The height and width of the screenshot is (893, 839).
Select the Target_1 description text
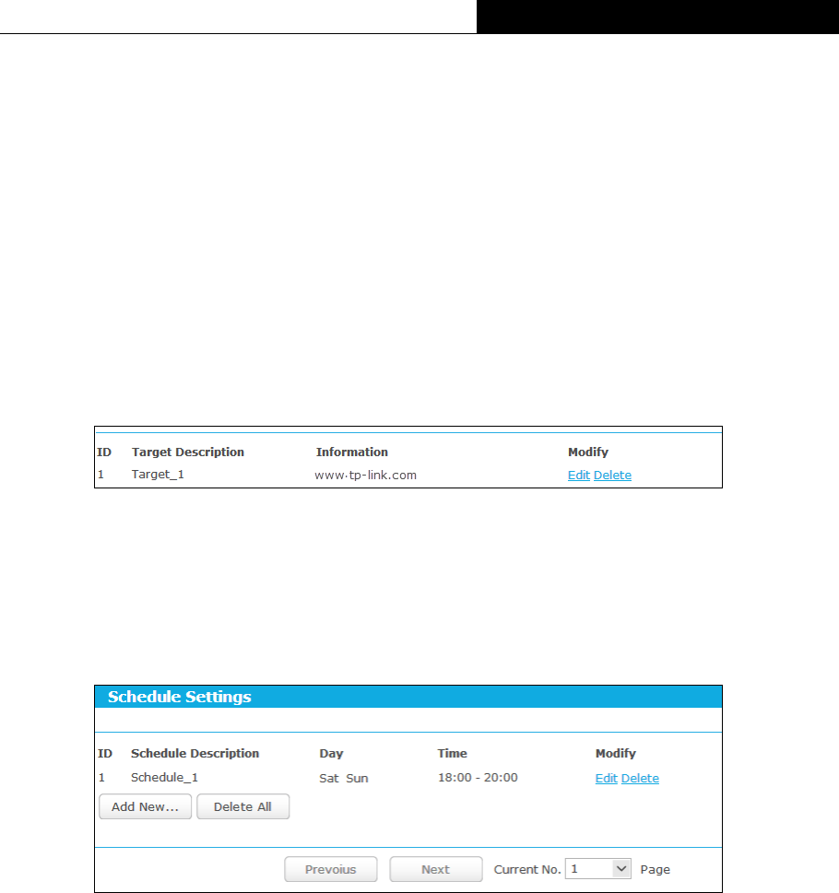click(158, 475)
